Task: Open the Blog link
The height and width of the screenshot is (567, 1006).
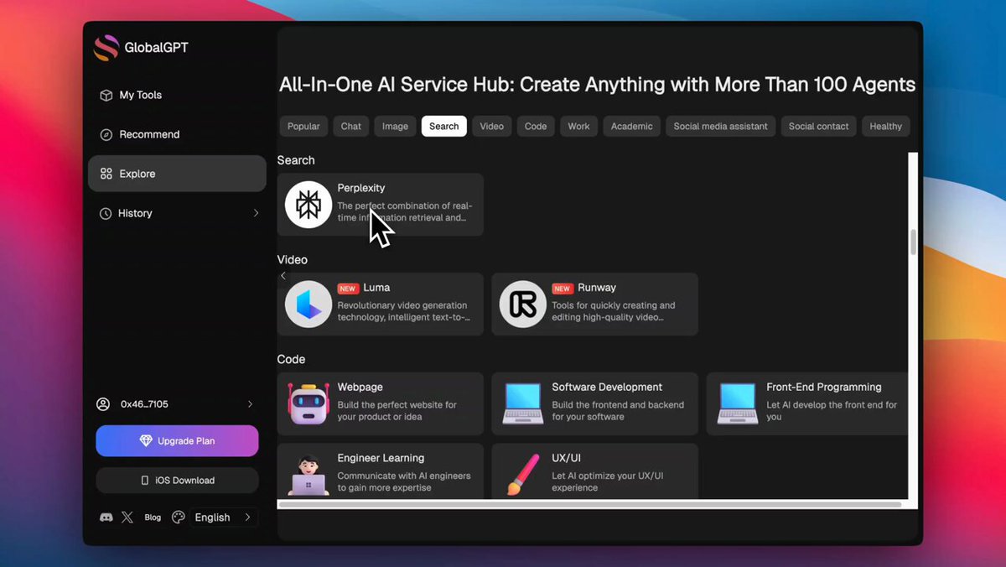Action: 153,518
